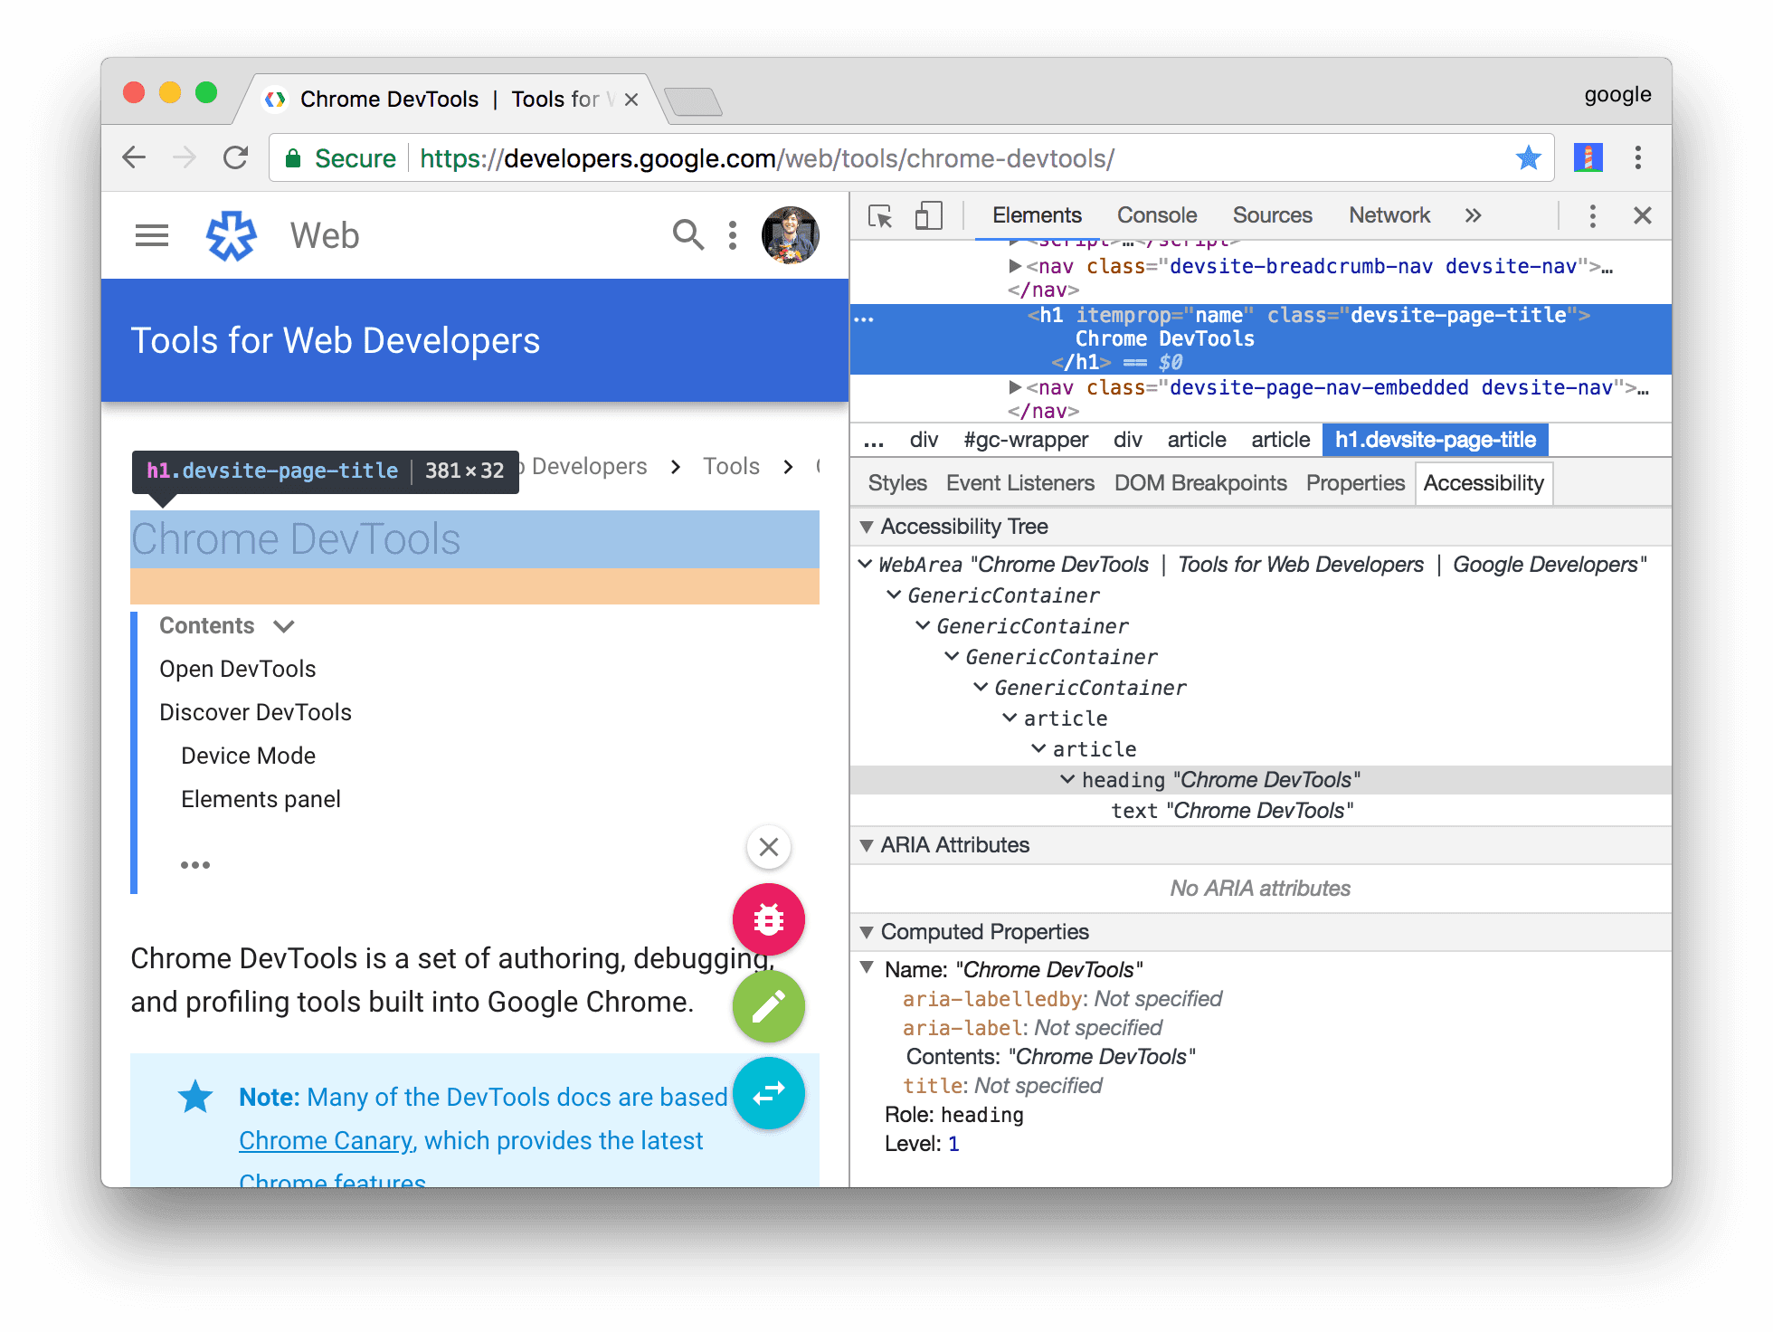Select the Accessibility tab in sidebar

[1485, 484]
